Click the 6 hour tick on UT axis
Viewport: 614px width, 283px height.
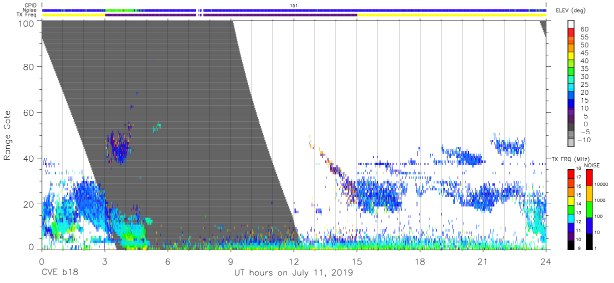(x=167, y=261)
